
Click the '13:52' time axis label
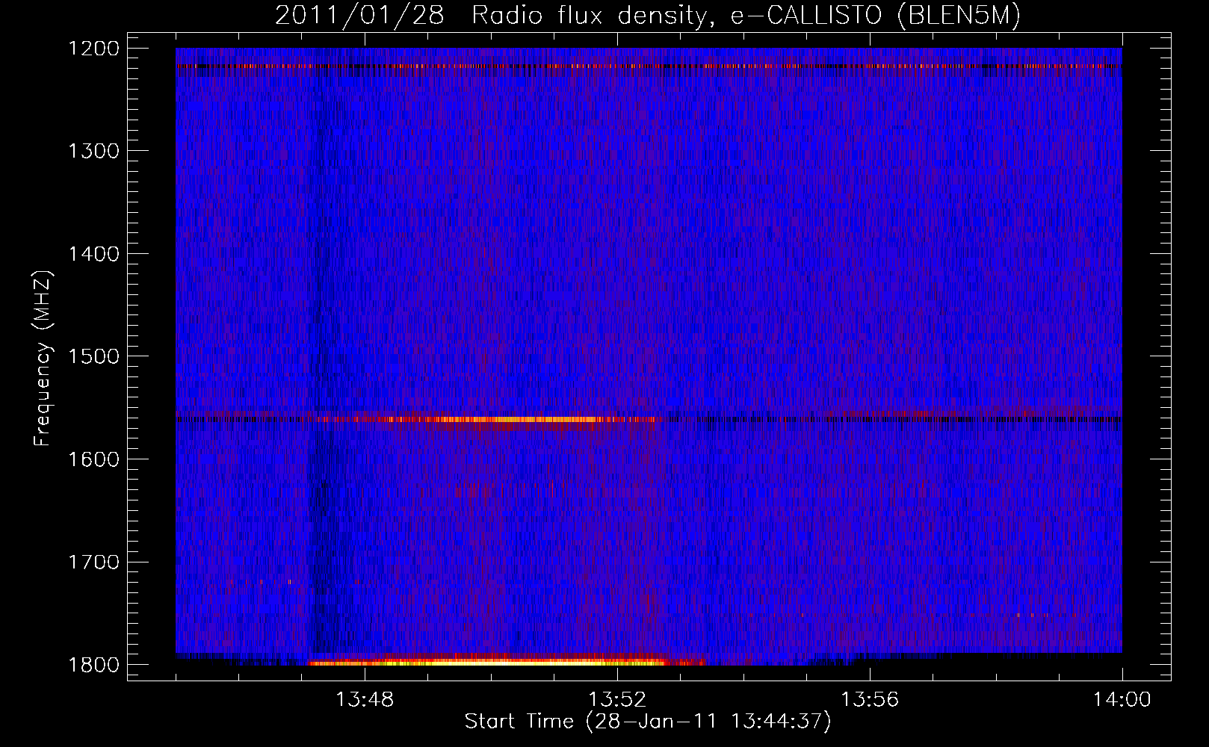tap(617, 700)
